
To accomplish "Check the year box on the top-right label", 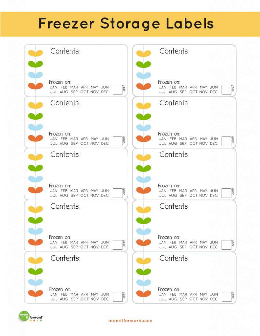I will [x=226, y=90].
